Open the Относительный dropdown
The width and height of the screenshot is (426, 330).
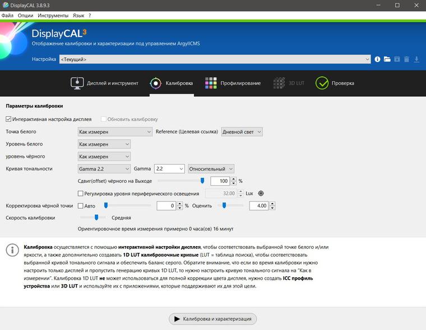(211, 169)
